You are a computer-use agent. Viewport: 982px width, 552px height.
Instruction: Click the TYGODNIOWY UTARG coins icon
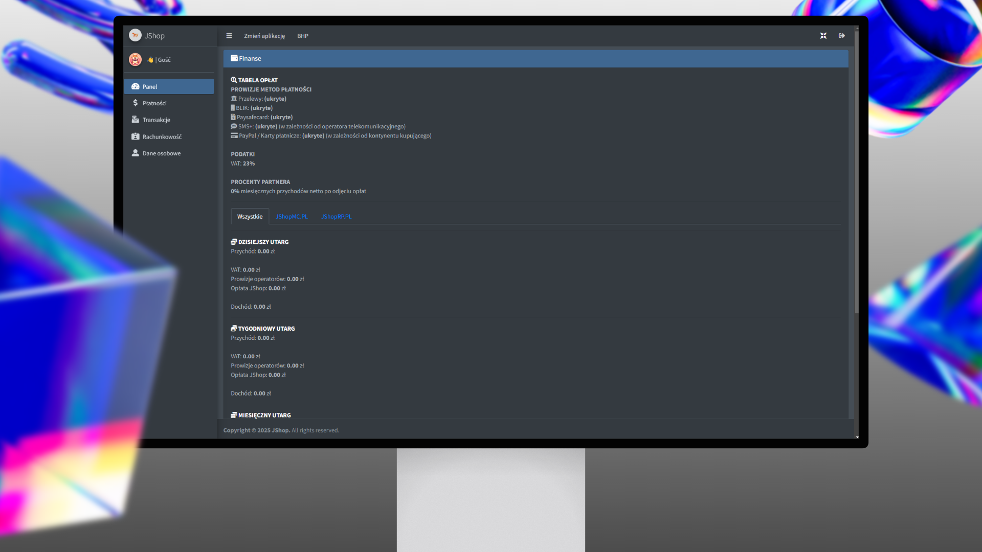click(x=234, y=329)
